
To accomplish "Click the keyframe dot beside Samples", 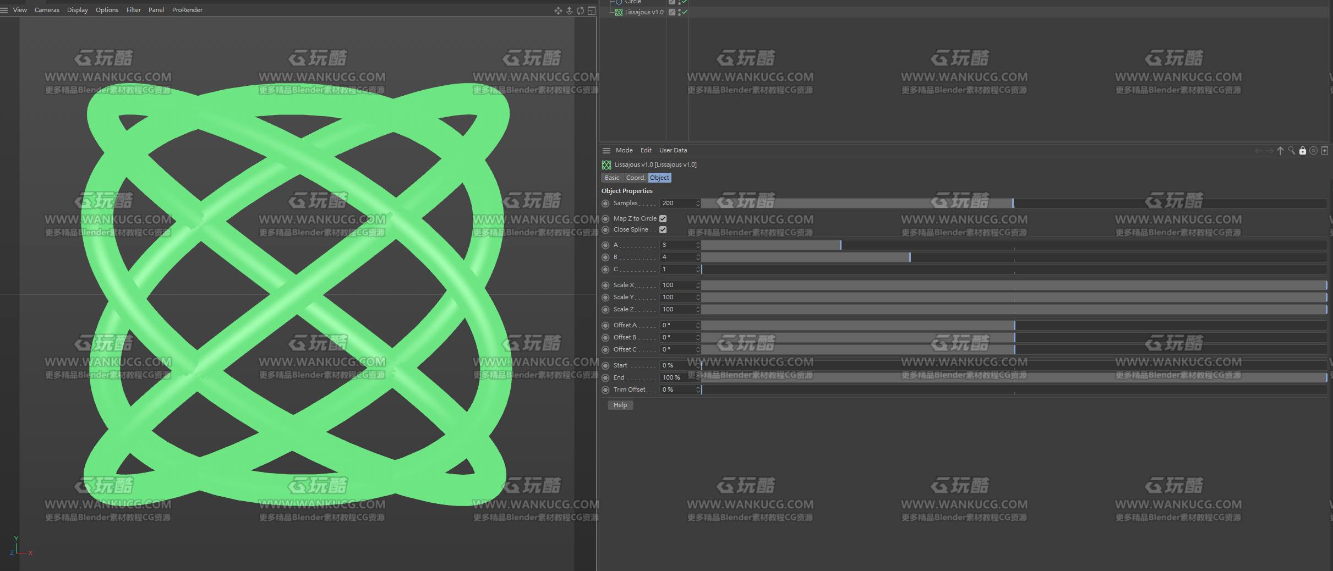I will [605, 204].
